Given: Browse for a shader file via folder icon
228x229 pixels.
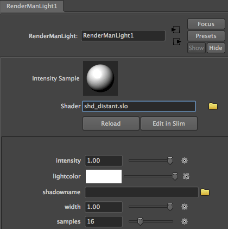Looking at the screenshot, I should pyautogui.click(x=213, y=106).
